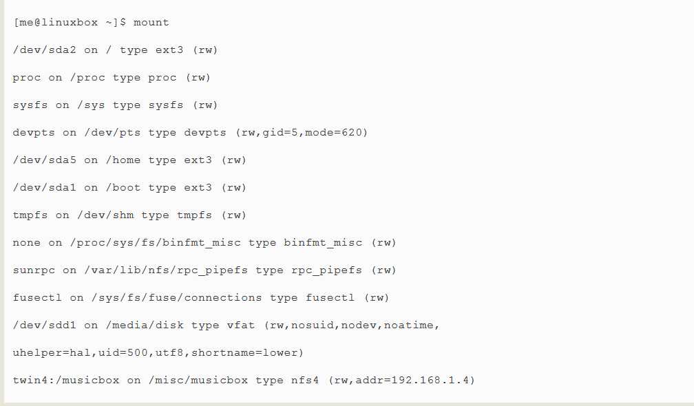Viewport: 694px width, 406px height.
Task: Click the twin4:/musicbox nfs4 line
Action: 244,381
